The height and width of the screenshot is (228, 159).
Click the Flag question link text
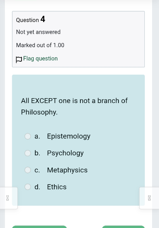41,58
